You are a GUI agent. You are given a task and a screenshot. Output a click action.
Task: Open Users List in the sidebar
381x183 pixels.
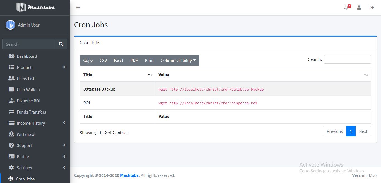click(x=26, y=78)
